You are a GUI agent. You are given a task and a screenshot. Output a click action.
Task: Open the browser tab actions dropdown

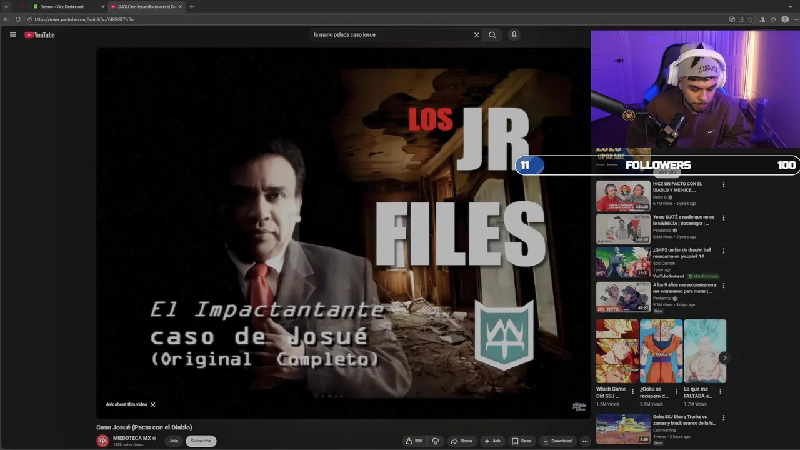6,6
